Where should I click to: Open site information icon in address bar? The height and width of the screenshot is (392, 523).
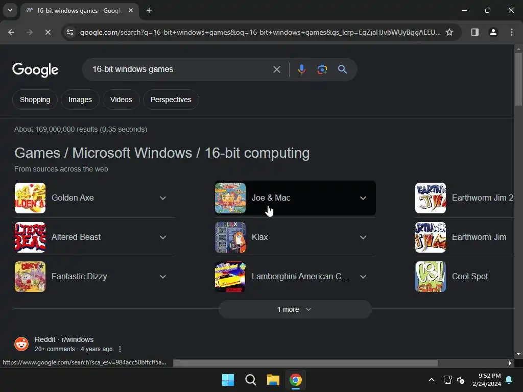coord(70,32)
